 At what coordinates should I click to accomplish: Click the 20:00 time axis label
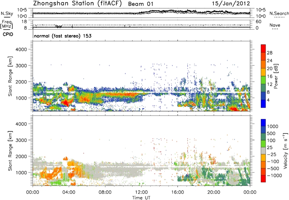pos(213,192)
